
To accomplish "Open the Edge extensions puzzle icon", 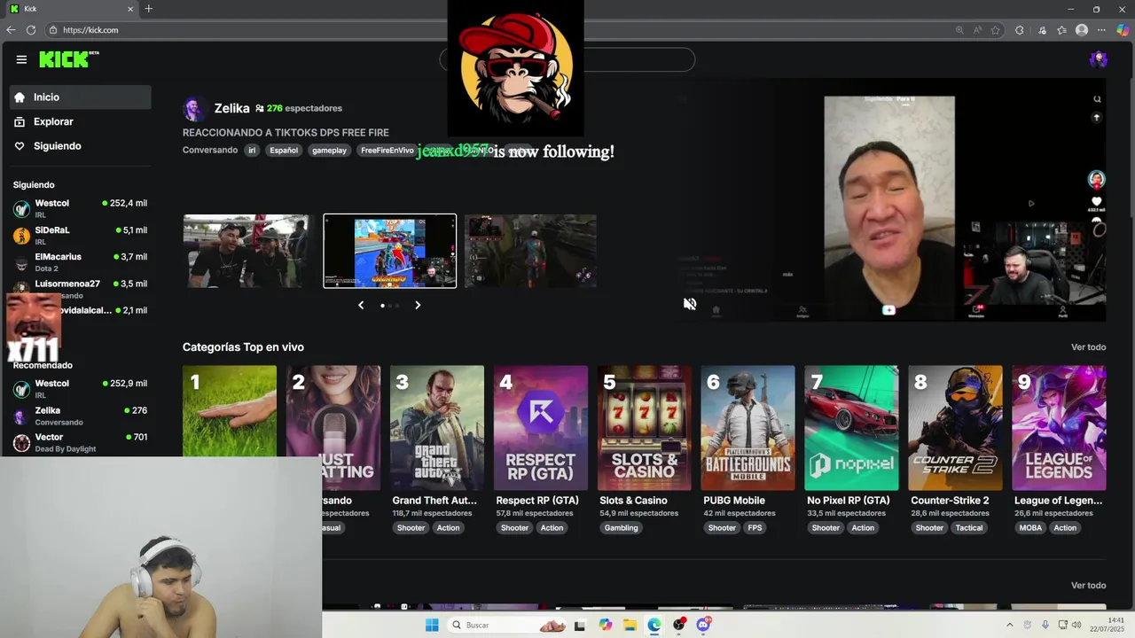I will (x=1019, y=30).
